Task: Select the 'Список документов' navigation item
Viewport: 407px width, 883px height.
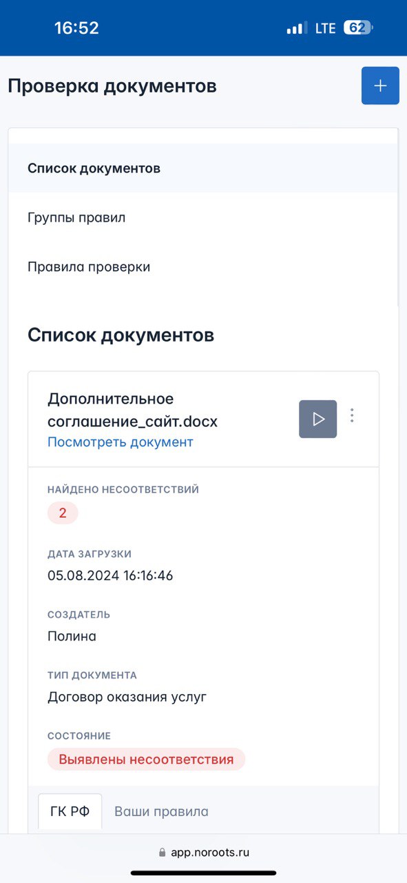Action: [x=94, y=168]
